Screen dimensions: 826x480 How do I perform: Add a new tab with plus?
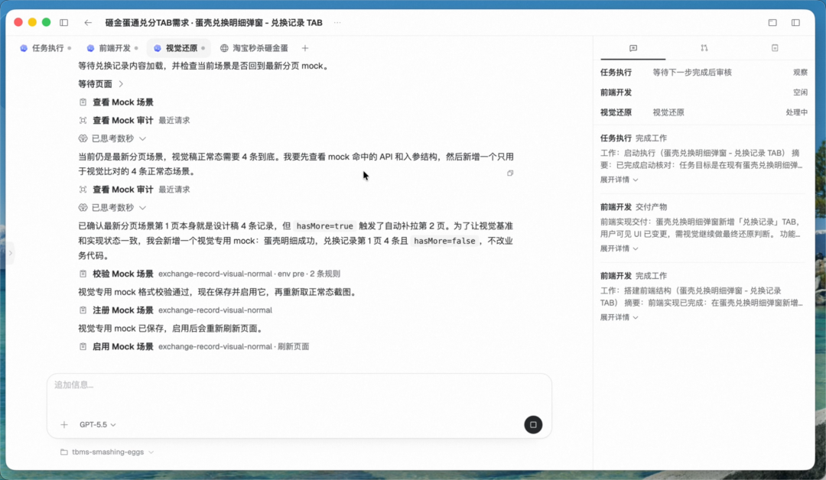(305, 48)
